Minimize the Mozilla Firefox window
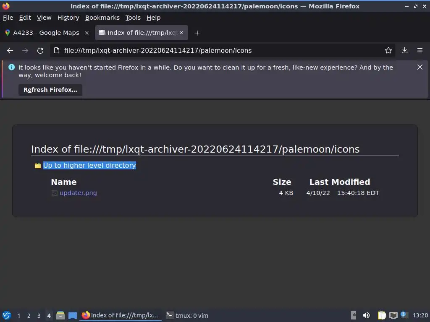Image resolution: width=430 pixels, height=322 pixels. (x=406, y=6)
